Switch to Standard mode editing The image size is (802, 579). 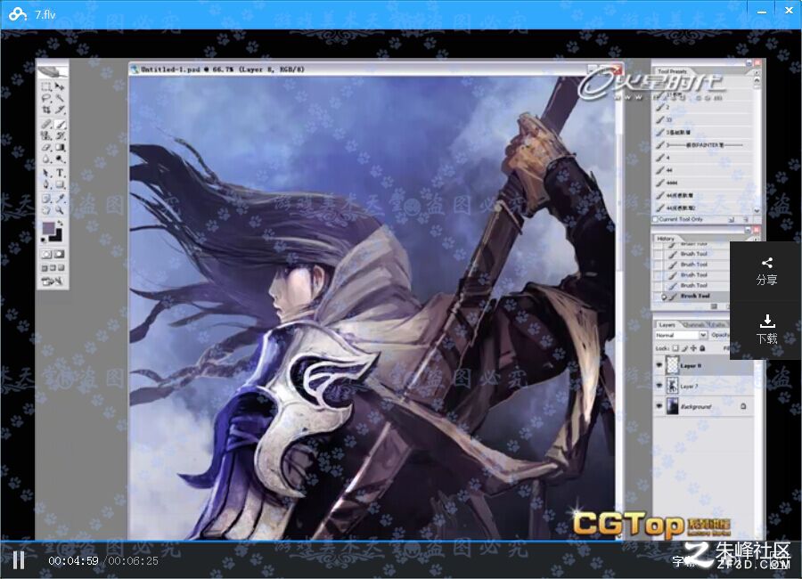tap(46, 254)
